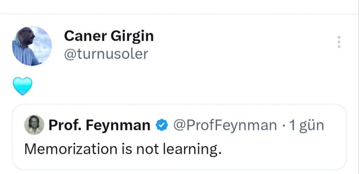The height and width of the screenshot is (174, 359).
Task: Open the three-dot more options menu
Action: (338, 42)
